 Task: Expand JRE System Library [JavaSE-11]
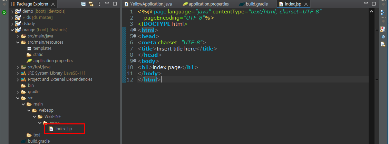pos(18,73)
